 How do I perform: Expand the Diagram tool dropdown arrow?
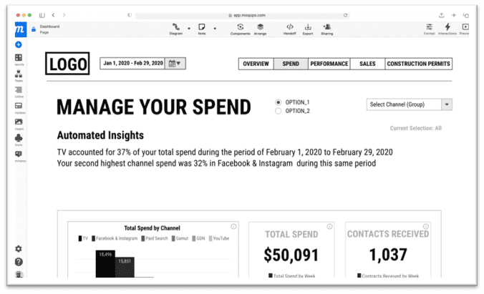click(188, 29)
